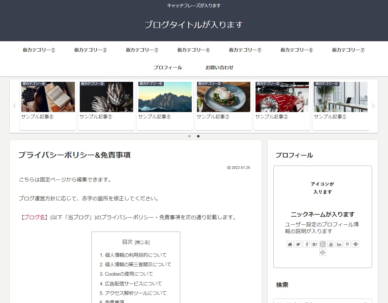This screenshot has width=388, height=303.
Task: Go to the お問い合わせ menu page
Action: 219,68
